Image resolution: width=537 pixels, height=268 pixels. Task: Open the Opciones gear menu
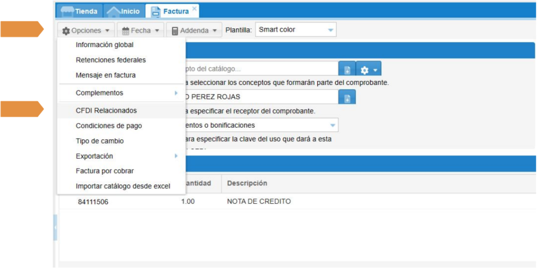[86, 31]
